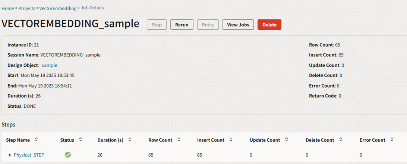407x164 pixels.
Task: Click the Error Count: 0 summary text
Action: (324, 86)
